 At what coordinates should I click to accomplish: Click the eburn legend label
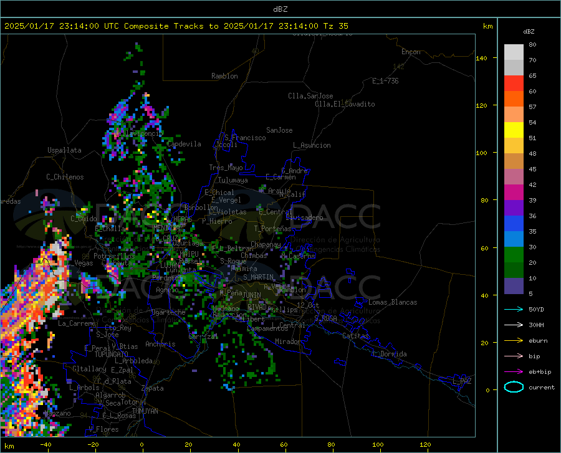tap(538, 341)
